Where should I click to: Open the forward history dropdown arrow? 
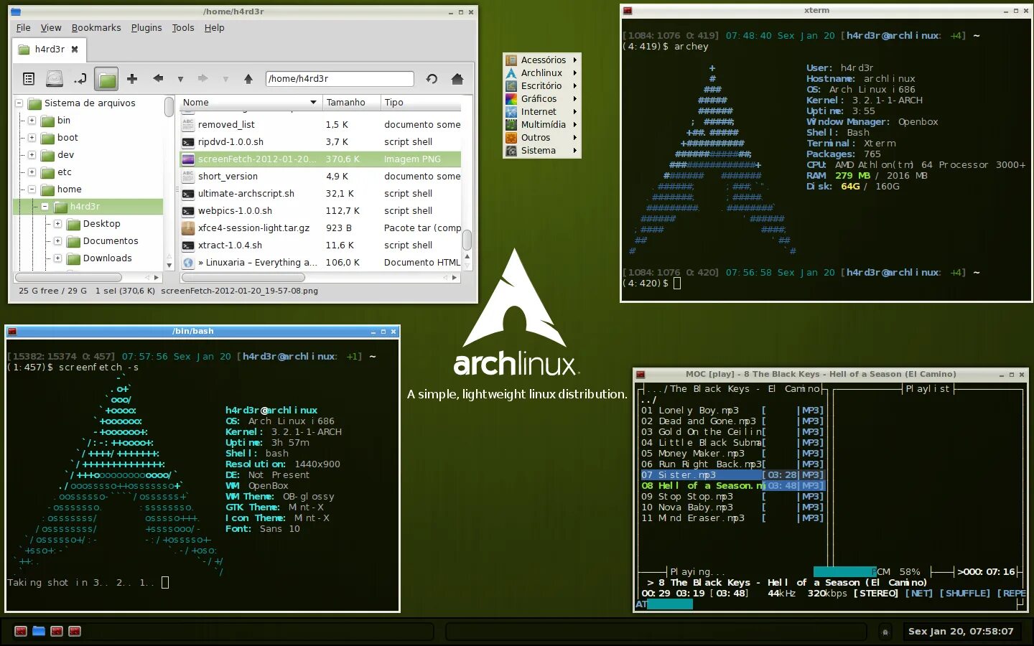(x=225, y=79)
